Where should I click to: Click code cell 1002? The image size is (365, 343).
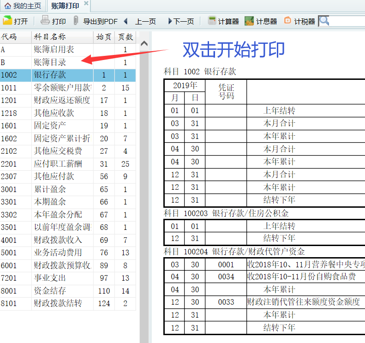point(16,75)
